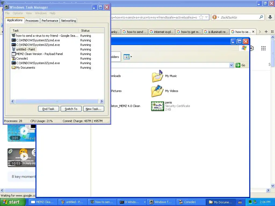Screen dimensions: 275x206
Task: Click Switch To in Task Manager
Action: click(x=71, y=109)
